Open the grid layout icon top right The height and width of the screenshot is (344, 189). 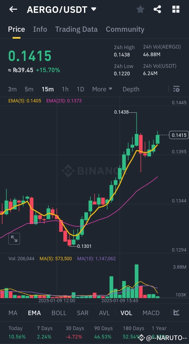tap(175, 9)
